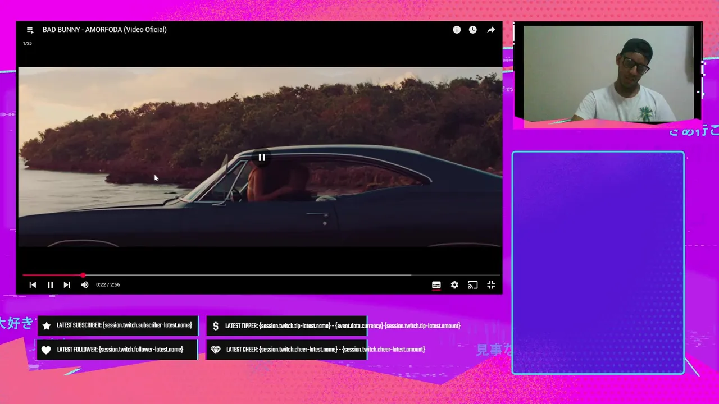This screenshot has width=719, height=404.
Task: Click the Latest Follower label
Action: (x=120, y=350)
